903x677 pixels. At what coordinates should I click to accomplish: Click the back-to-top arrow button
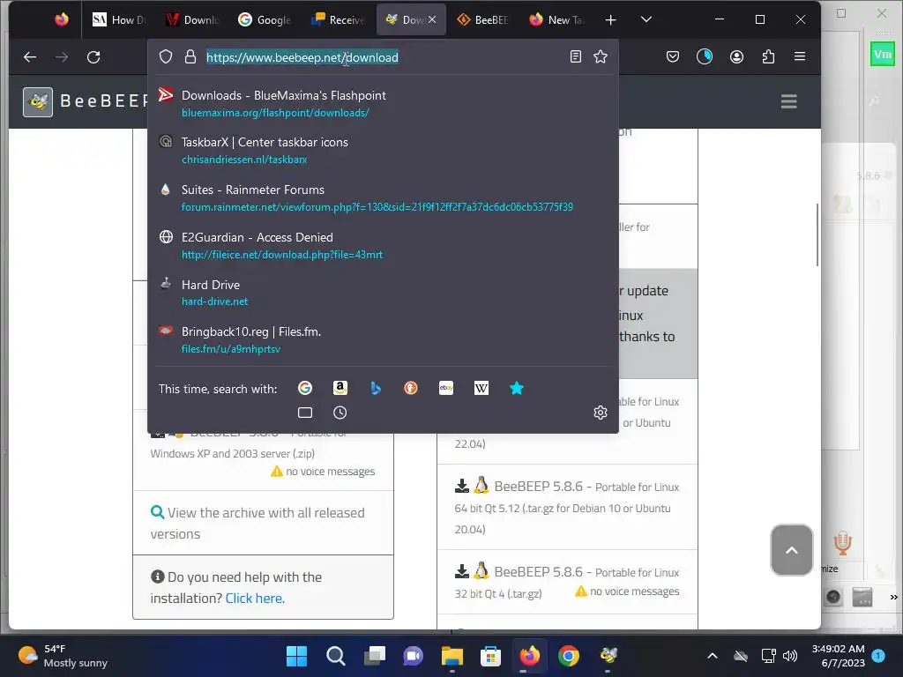click(792, 550)
